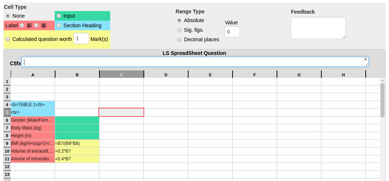
Task: Select column G header
Action: click(x=299, y=75)
